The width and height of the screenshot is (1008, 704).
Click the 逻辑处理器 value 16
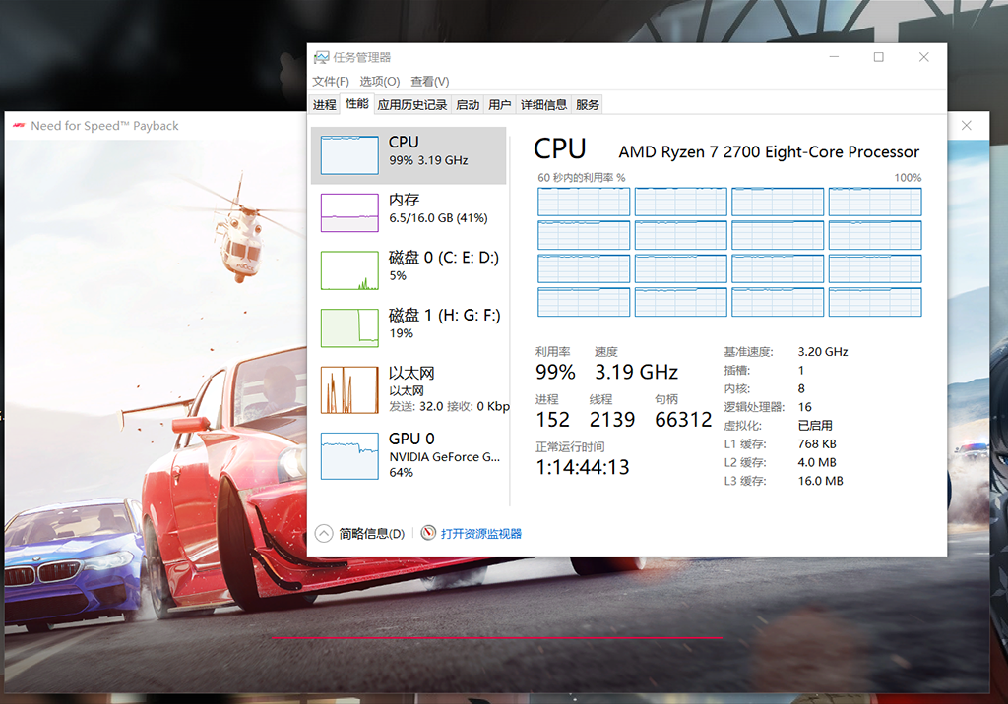[x=805, y=407]
